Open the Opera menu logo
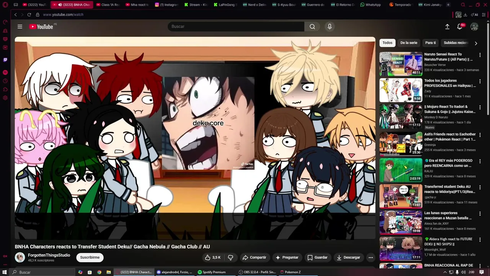Viewport: 490px width, 276px height. [x=5, y=5]
